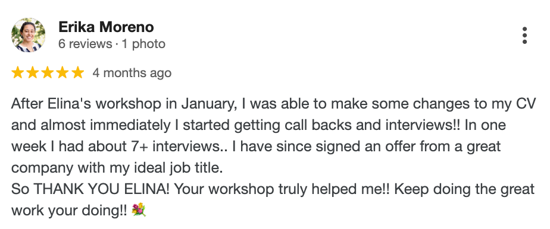
Task: Click the first gold rating star
Action: tap(17, 73)
